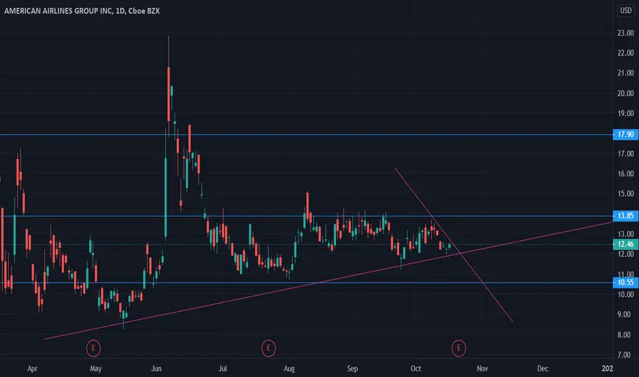This screenshot has width=639, height=377.
Task: Click the Apr label on time axis
Action: pyautogui.click(x=32, y=369)
